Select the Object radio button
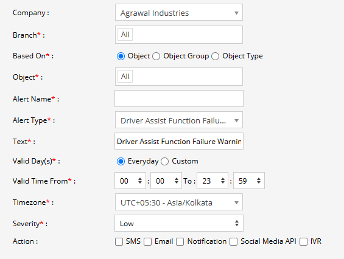The width and height of the screenshot is (344, 259). pyautogui.click(x=121, y=56)
